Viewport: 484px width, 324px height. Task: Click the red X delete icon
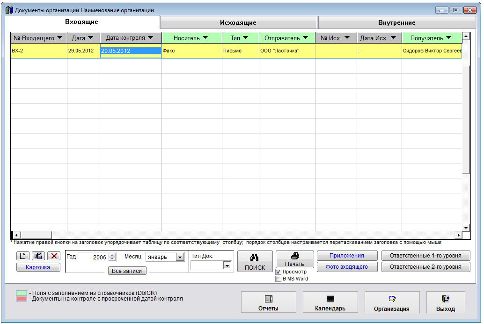(x=54, y=256)
